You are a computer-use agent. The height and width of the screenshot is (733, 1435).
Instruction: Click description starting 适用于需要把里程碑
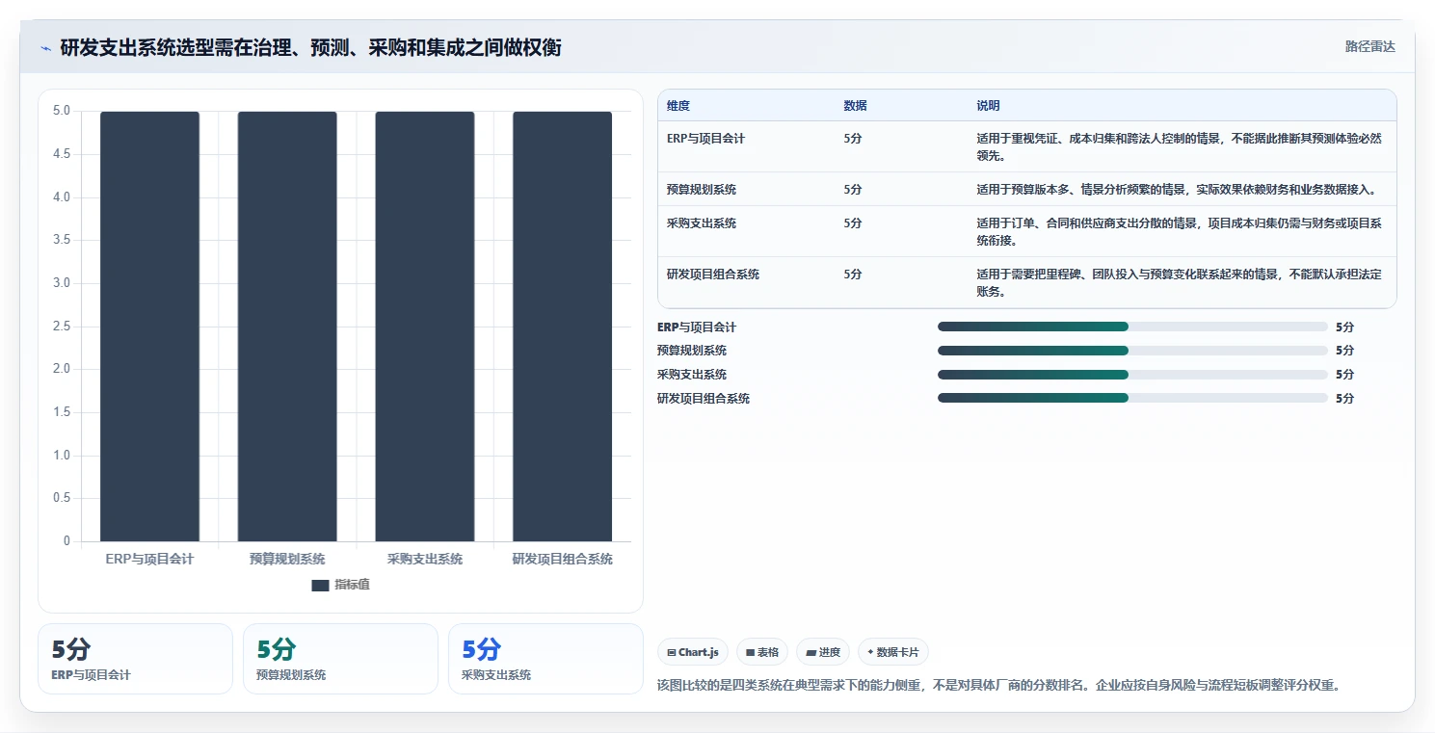coord(1180,282)
